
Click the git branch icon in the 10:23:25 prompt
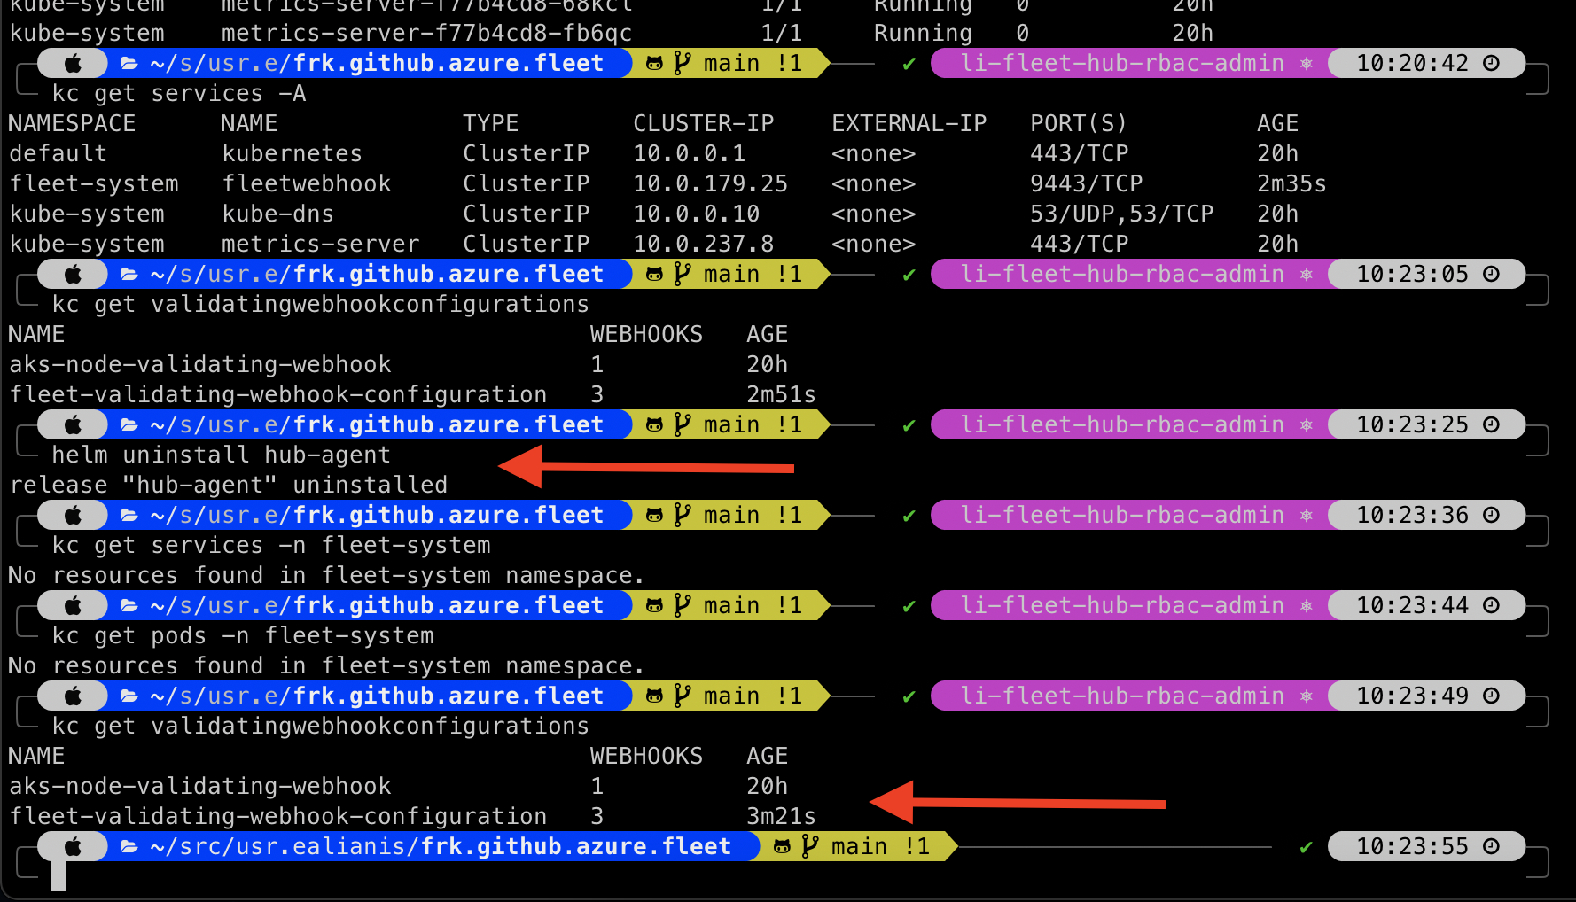tap(681, 424)
